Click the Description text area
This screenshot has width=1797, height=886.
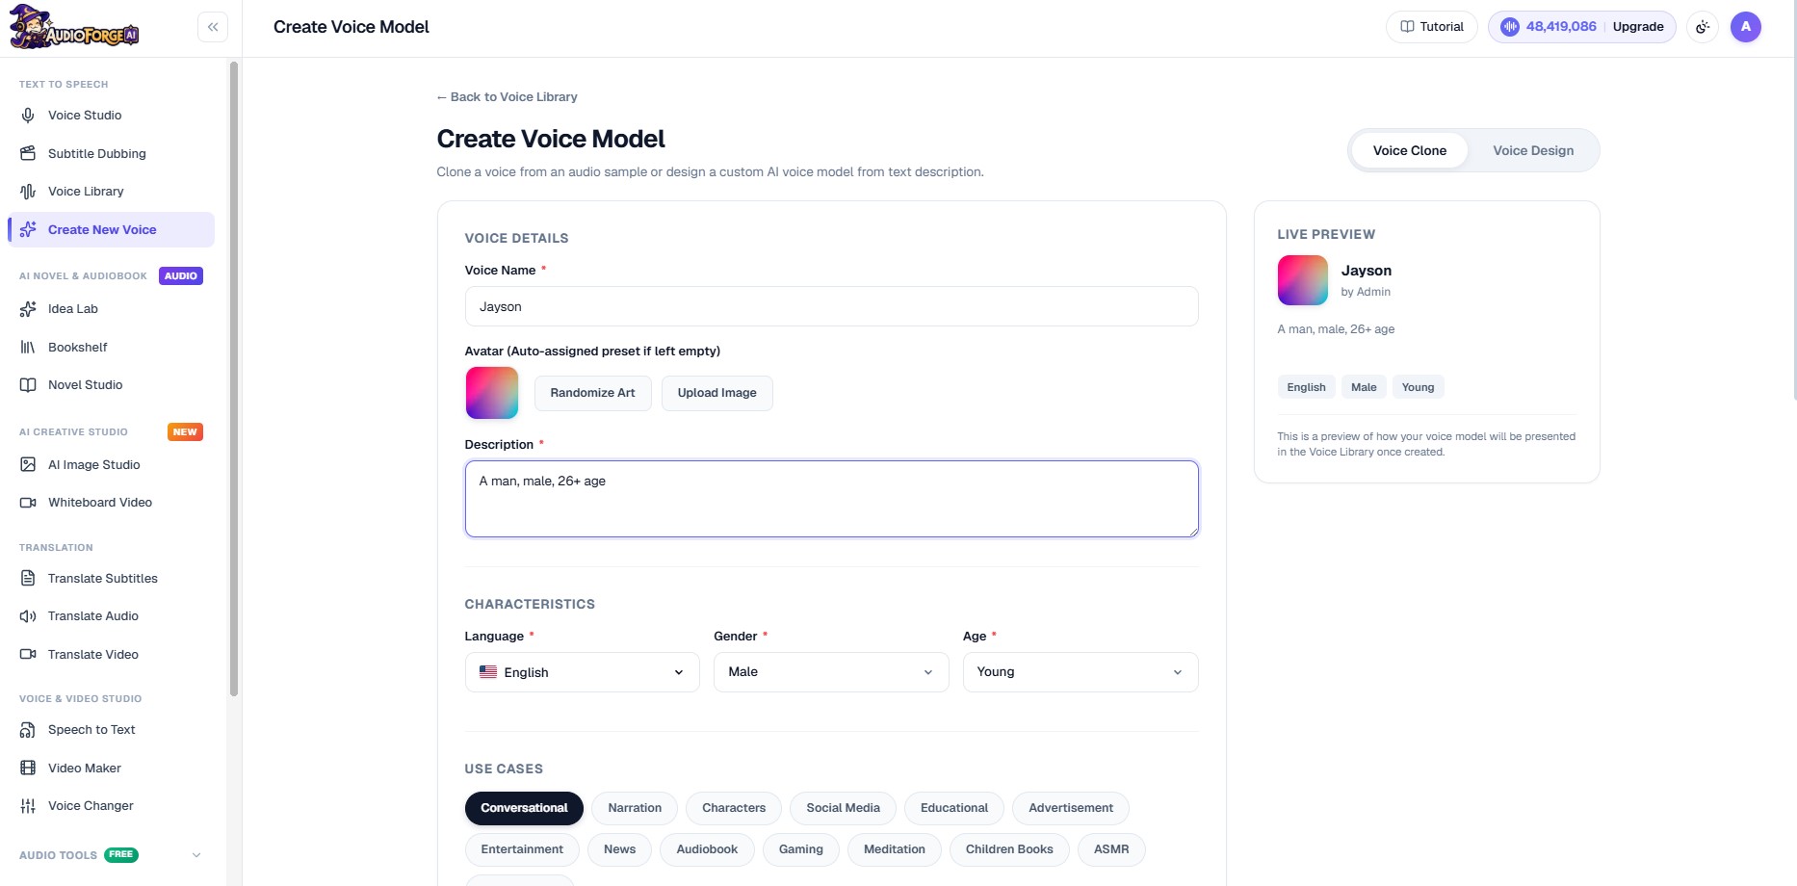pyautogui.click(x=831, y=499)
